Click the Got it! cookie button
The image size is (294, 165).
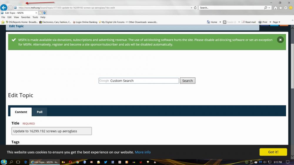point(273,152)
